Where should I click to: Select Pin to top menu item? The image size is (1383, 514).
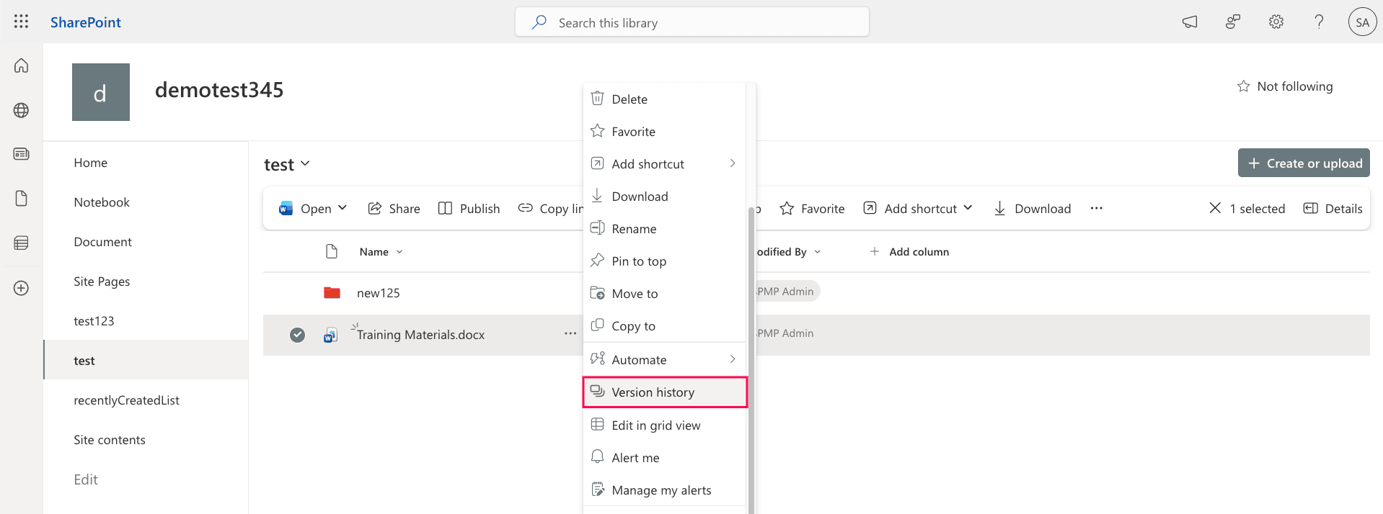coord(664,261)
